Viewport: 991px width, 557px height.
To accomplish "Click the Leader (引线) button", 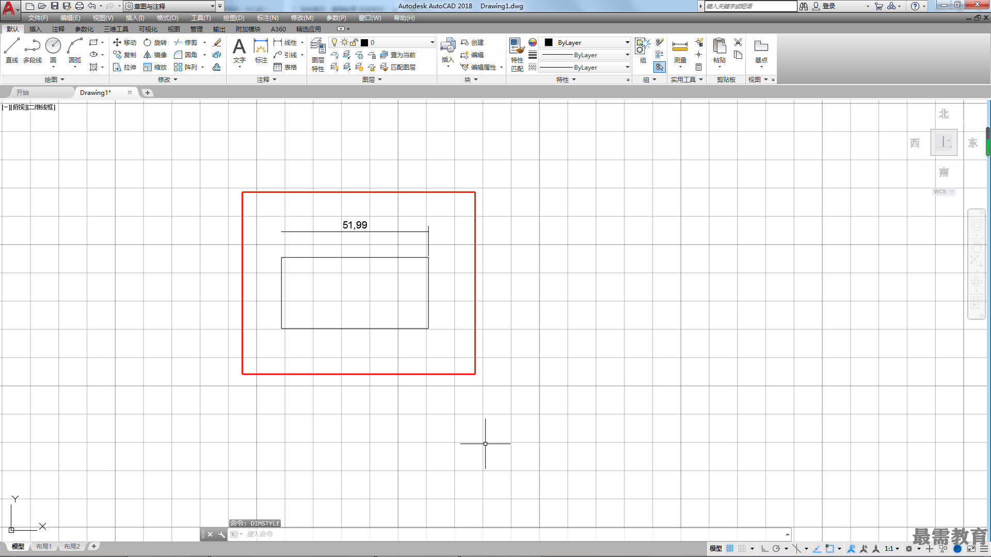I will click(285, 55).
